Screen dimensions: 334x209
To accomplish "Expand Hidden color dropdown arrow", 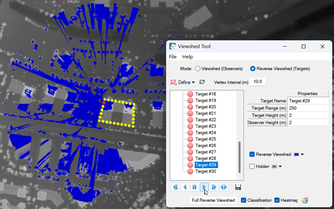I will tap(280, 167).
